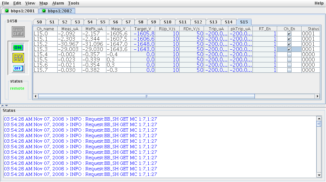Select MePk_uA value -29.030
This screenshot has height=182, width=326.
[94, 49]
